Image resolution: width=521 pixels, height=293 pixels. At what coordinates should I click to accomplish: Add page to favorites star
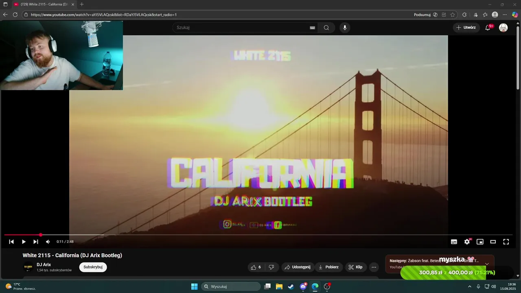pyautogui.click(x=453, y=15)
